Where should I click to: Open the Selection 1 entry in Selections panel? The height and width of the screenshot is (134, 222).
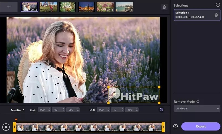tap(197, 15)
